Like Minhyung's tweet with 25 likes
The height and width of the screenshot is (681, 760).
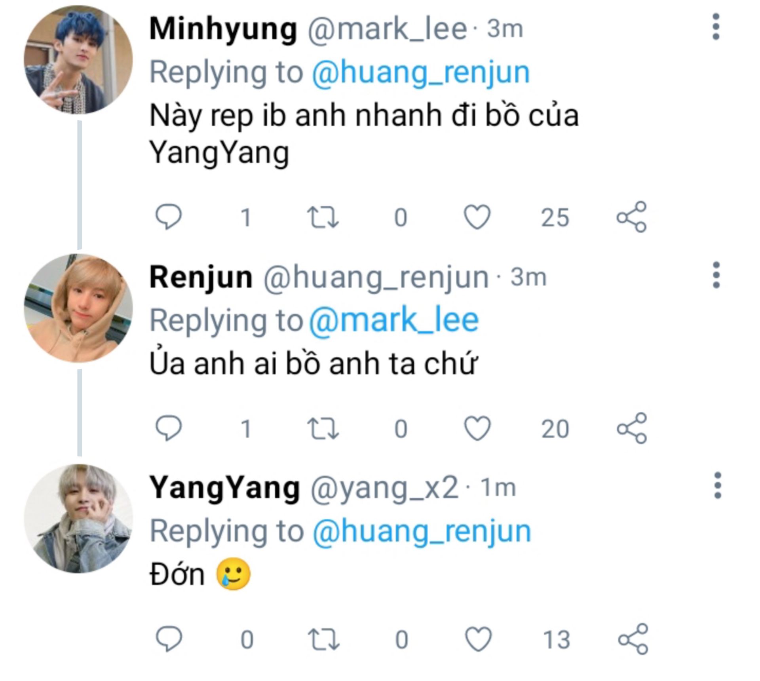point(477,217)
